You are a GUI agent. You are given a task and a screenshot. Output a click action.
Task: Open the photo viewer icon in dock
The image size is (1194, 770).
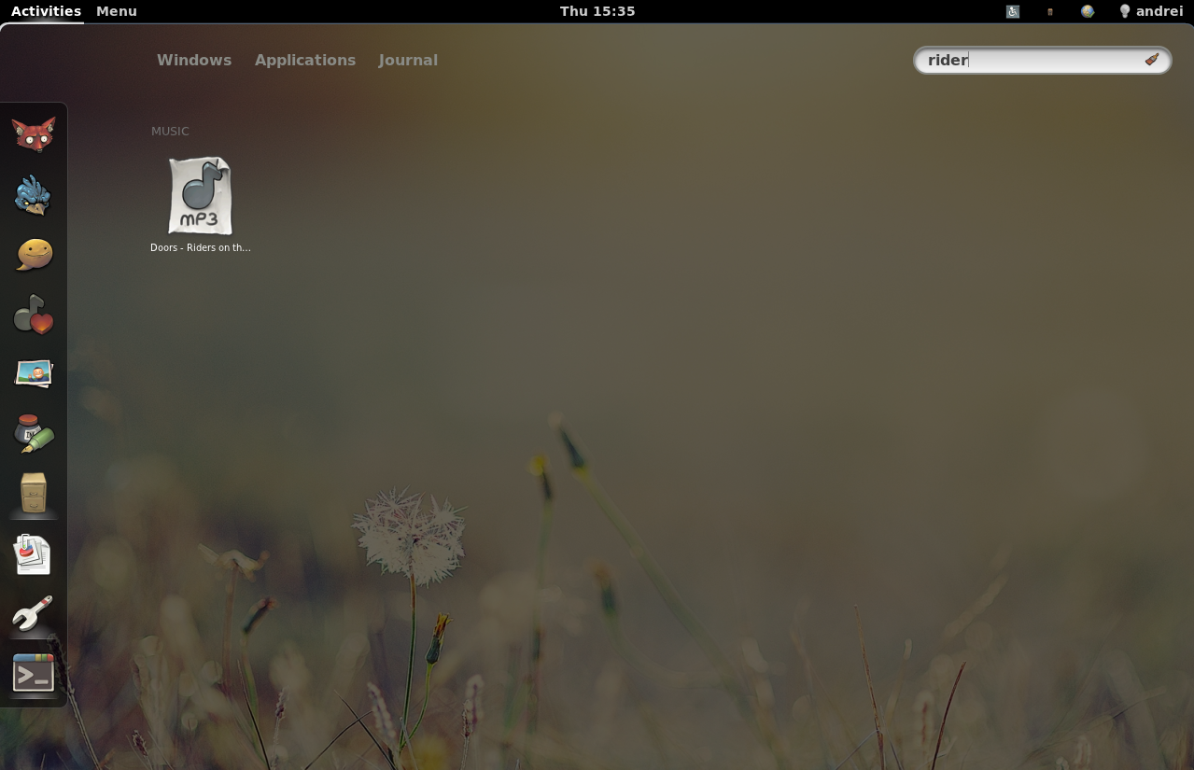coord(34,374)
